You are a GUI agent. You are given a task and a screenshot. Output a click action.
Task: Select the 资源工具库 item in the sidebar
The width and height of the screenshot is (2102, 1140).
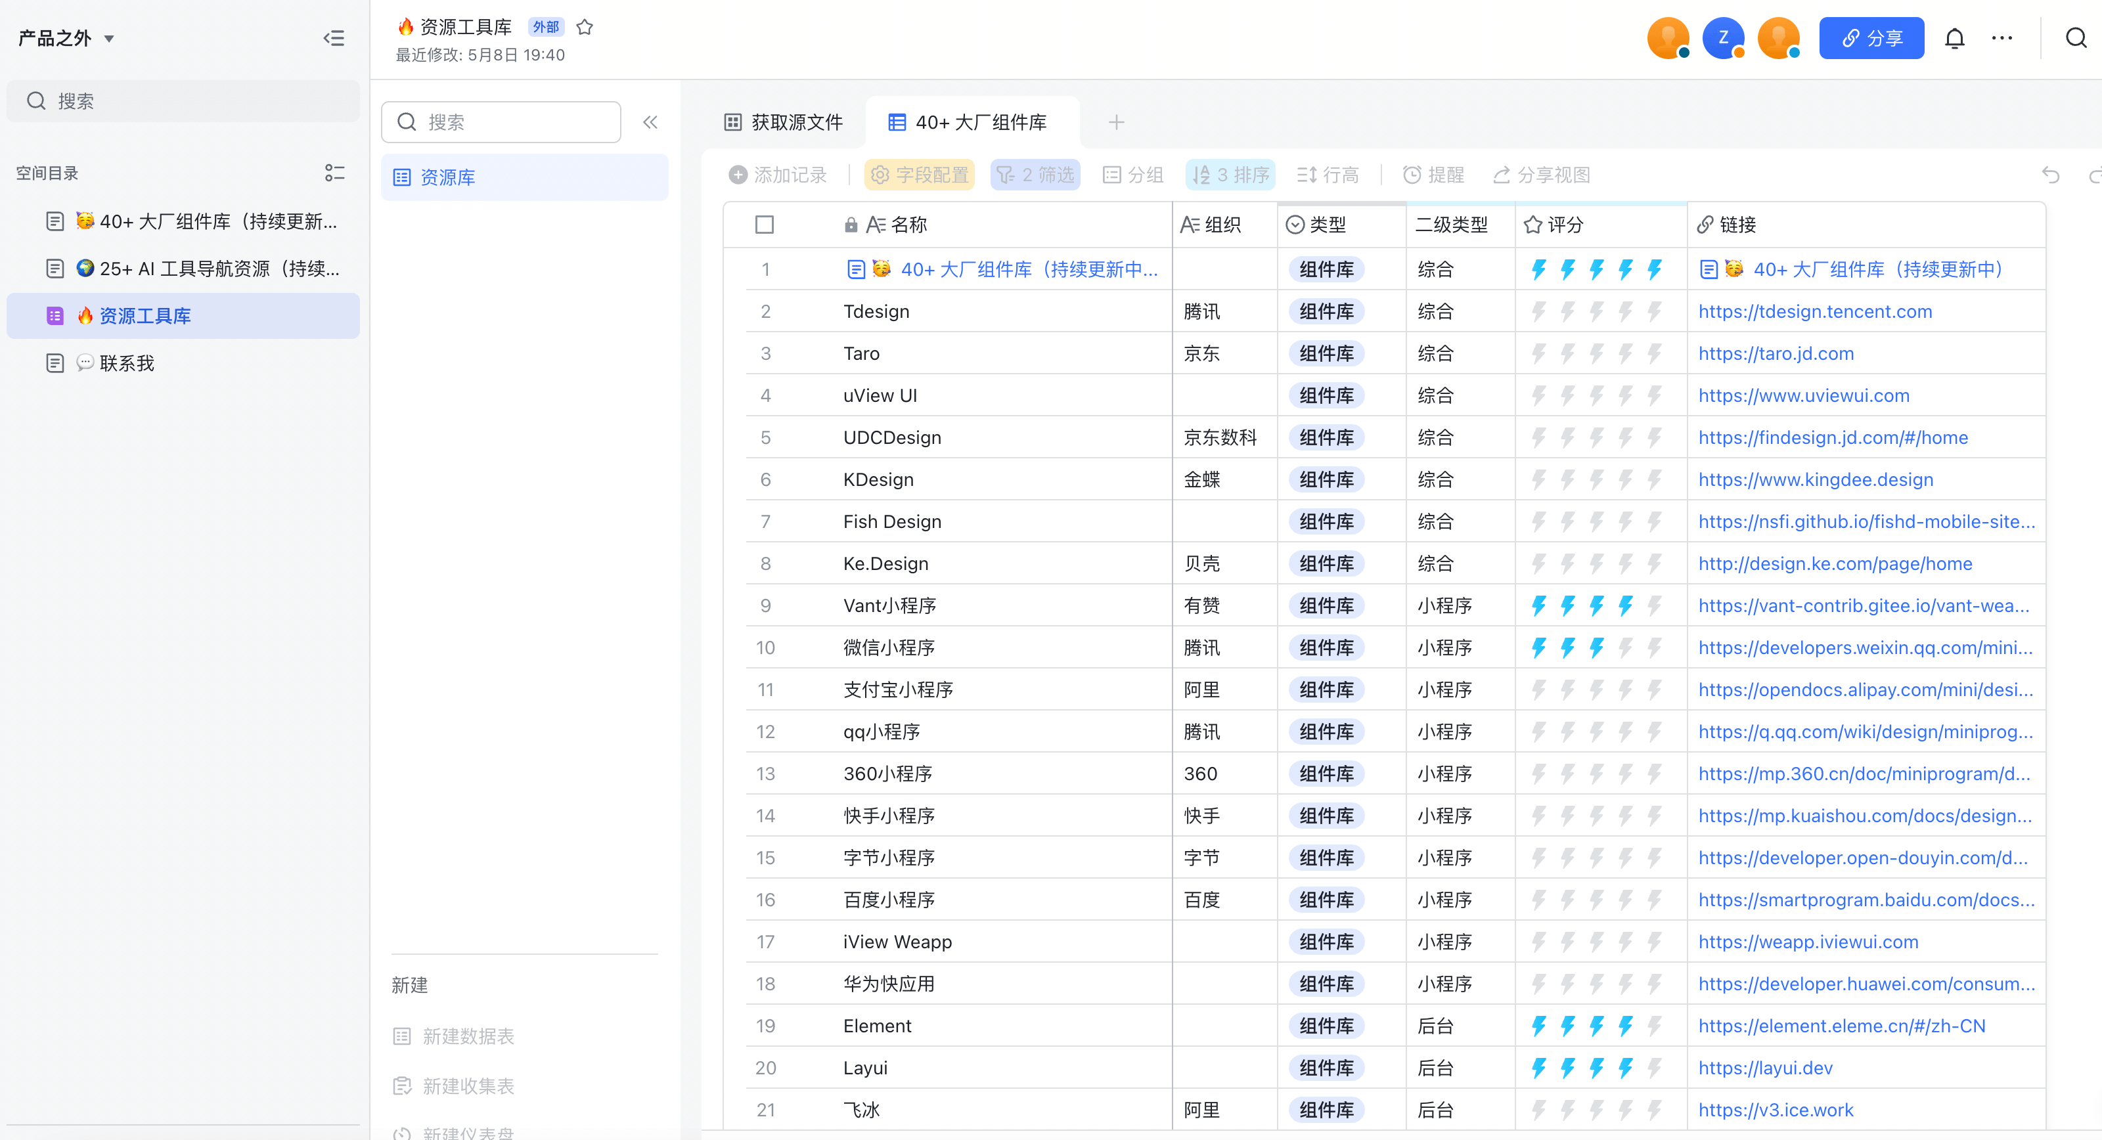[x=183, y=316]
